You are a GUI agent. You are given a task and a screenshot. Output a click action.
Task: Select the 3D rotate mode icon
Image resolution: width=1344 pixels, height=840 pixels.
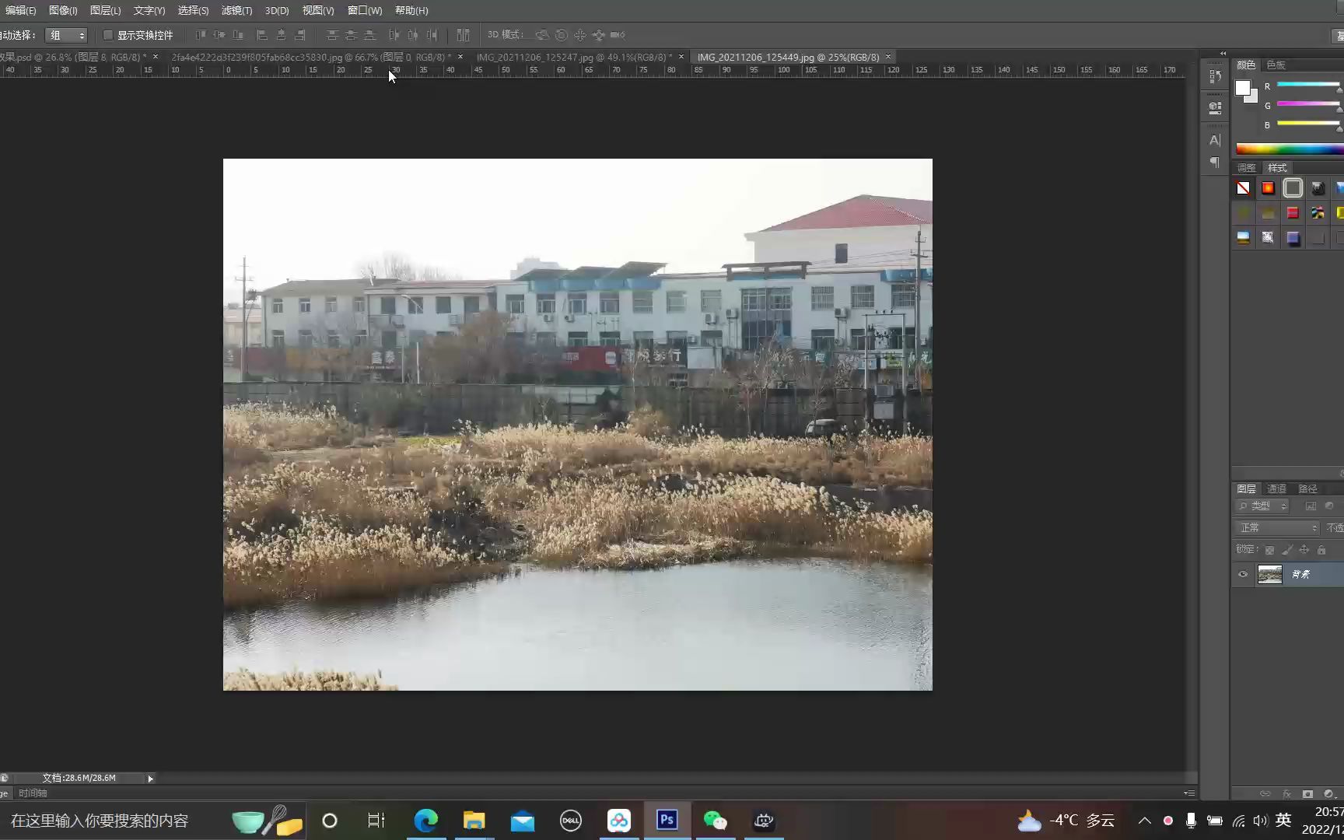pyautogui.click(x=543, y=35)
